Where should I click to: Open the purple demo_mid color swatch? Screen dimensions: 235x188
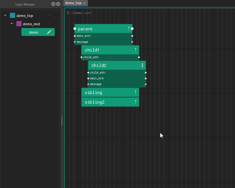(19, 24)
